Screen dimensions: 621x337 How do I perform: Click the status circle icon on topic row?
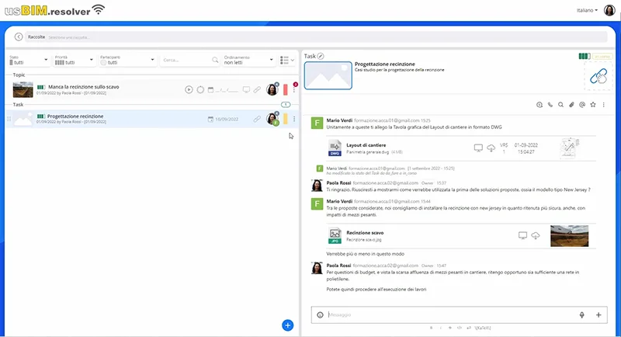click(x=200, y=90)
